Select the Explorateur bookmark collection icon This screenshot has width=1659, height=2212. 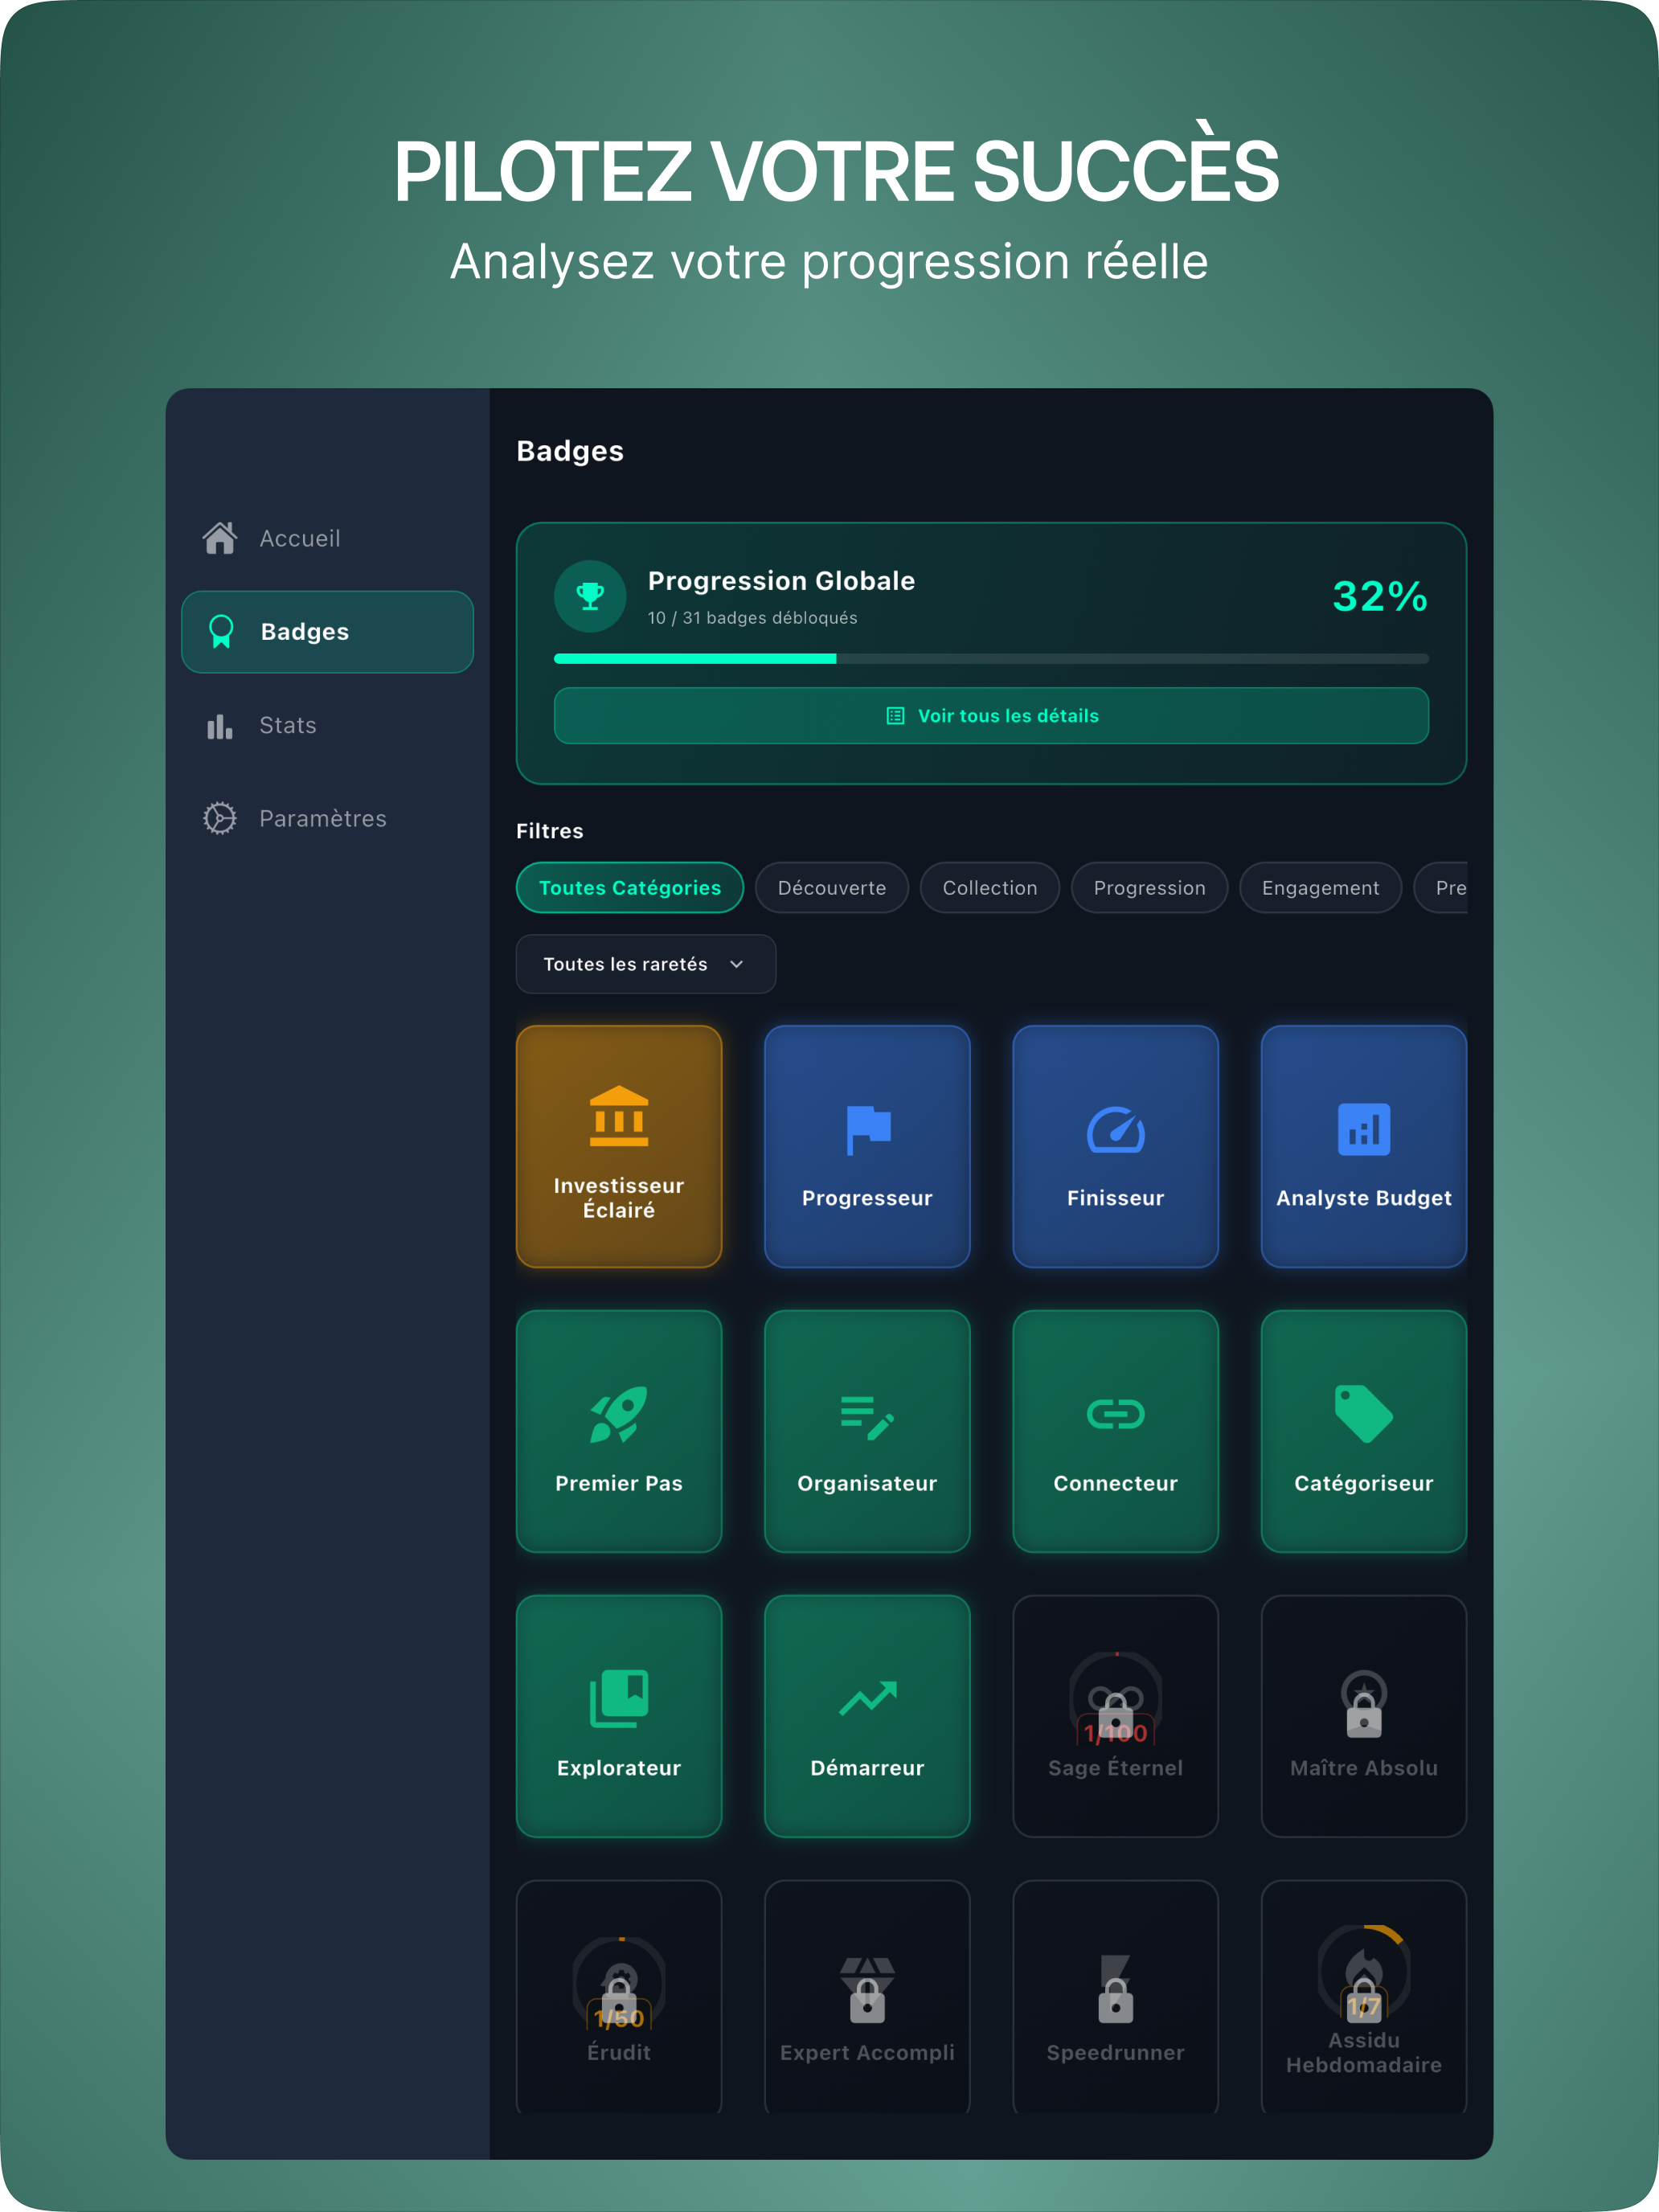tap(619, 1699)
